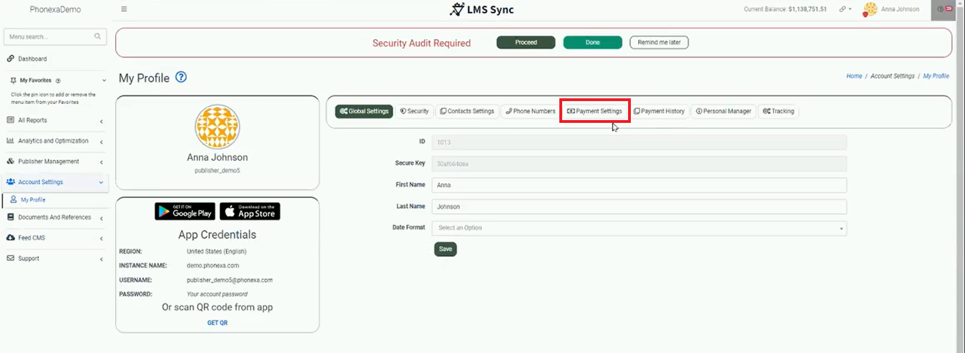The height and width of the screenshot is (353, 965).
Task: Open the App Store download badge
Action: pos(250,211)
